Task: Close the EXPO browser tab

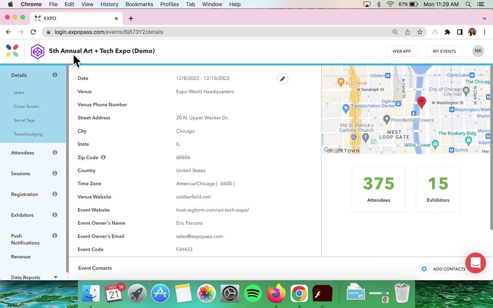Action: coord(116,18)
